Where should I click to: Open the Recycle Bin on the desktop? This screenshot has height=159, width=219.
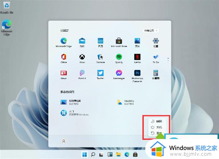pyautogui.click(x=7, y=8)
